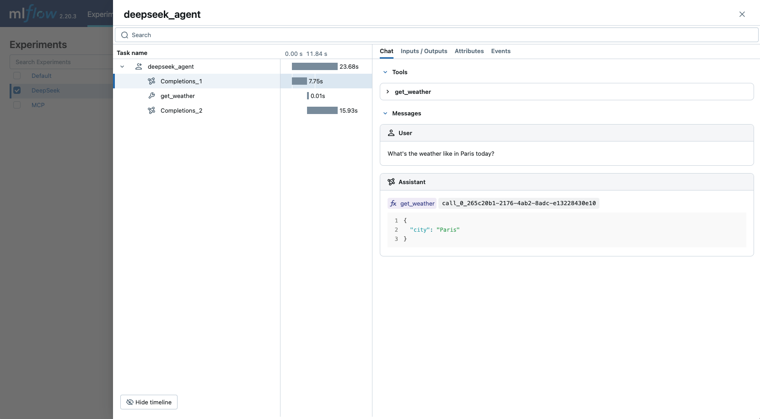Expand the get_weather tool details
This screenshot has height=419, width=760.
coord(388,92)
